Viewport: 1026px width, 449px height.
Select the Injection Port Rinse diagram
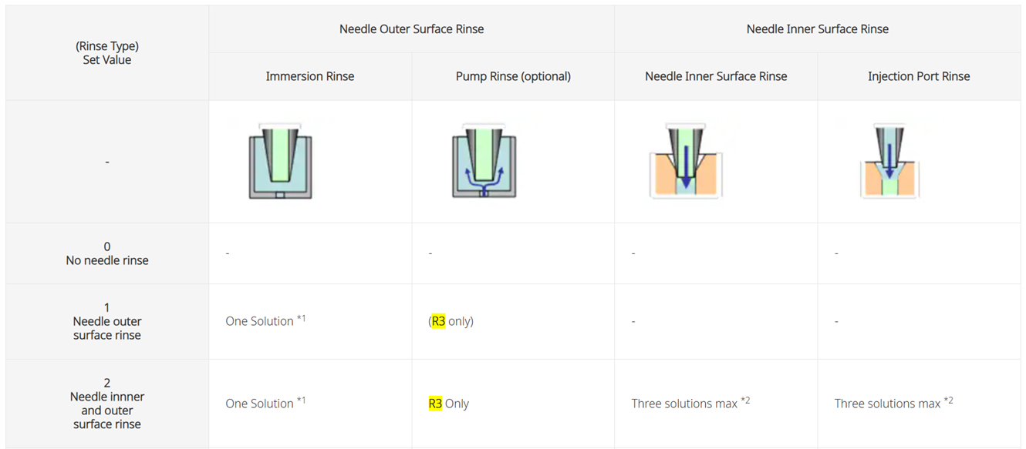(x=889, y=162)
